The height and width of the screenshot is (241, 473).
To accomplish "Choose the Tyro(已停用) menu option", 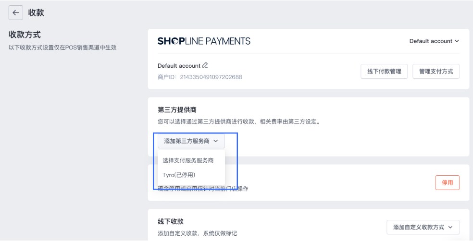I will point(179,175).
